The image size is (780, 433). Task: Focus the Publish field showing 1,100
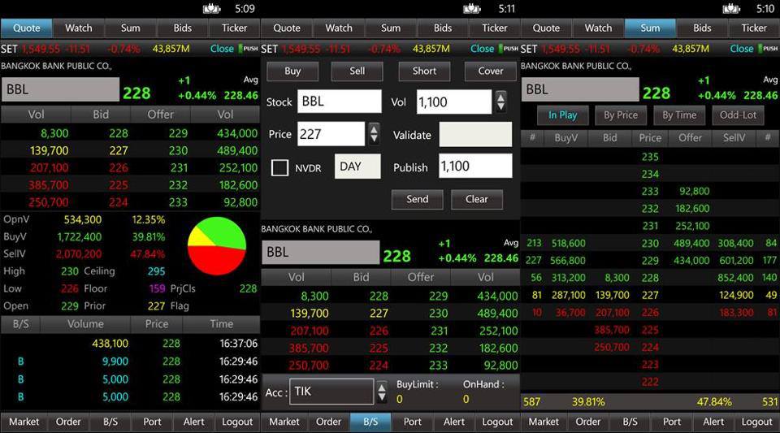pos(475,166)
